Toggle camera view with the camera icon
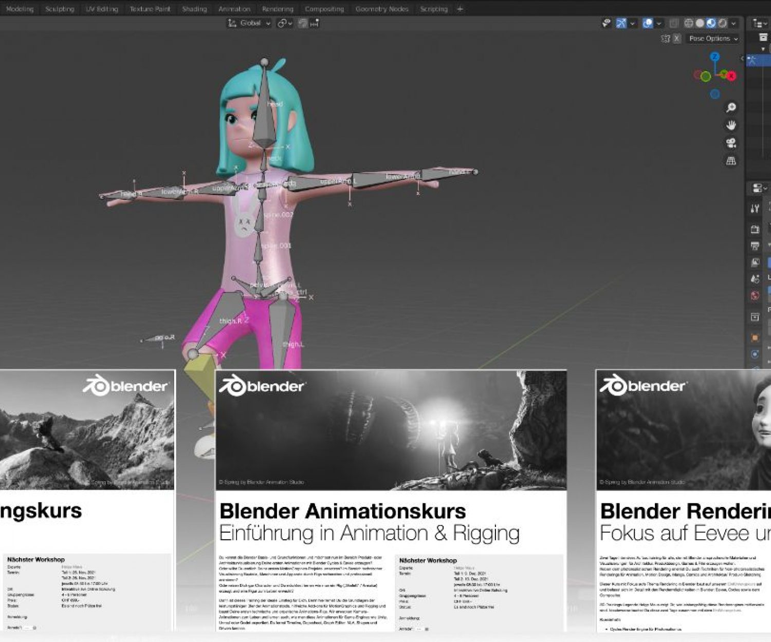Screen dimensions: 771x642 tap(730, 143)
